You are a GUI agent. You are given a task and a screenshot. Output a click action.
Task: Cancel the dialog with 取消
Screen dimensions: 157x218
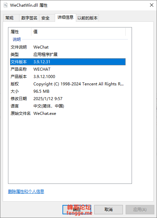[x=109, y=210]
